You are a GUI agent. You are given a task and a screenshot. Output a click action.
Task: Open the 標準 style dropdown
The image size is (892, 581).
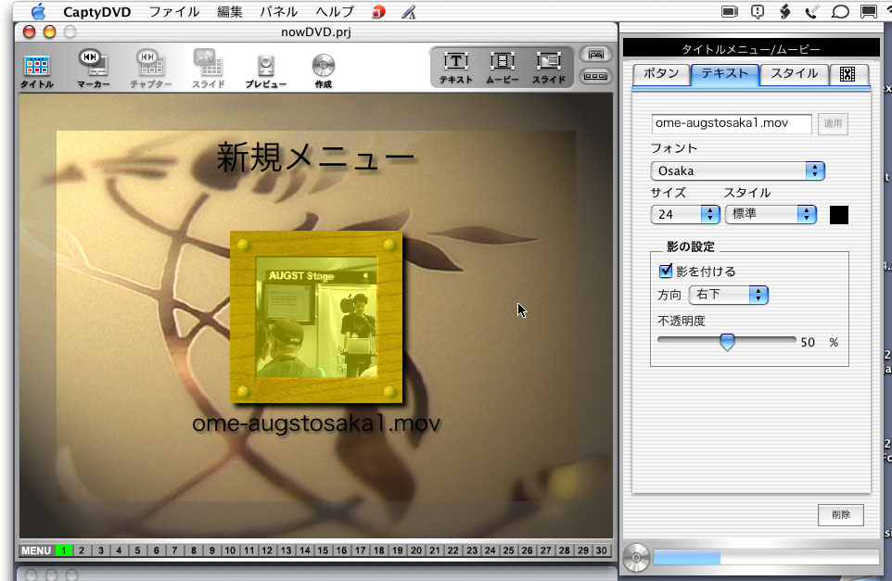770,214
